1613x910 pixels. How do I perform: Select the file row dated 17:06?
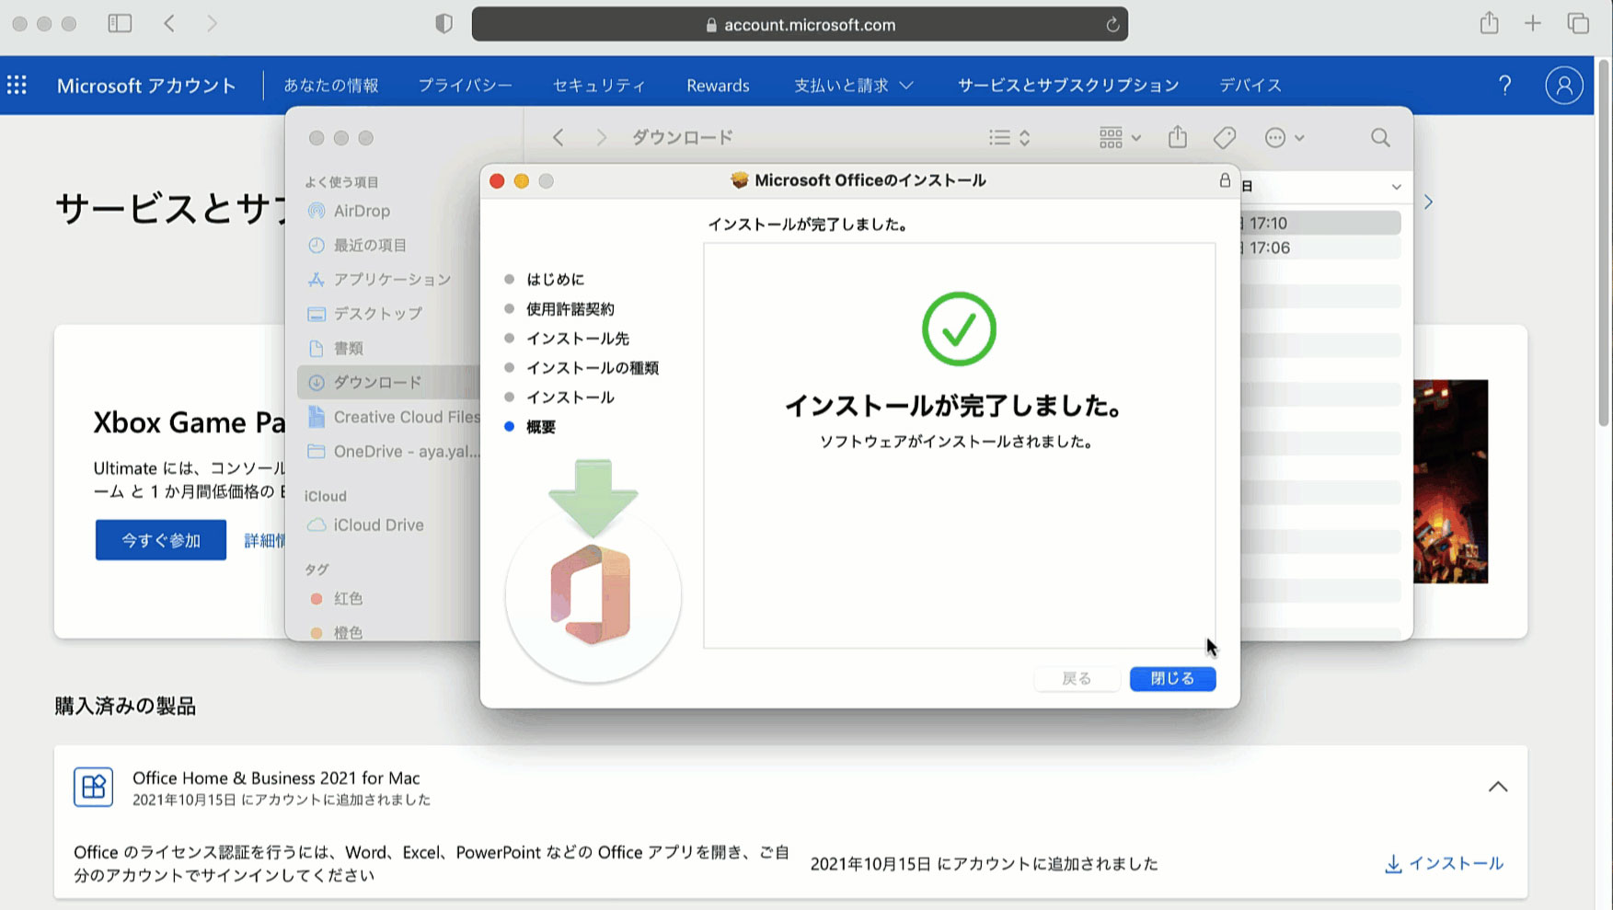1320,248
